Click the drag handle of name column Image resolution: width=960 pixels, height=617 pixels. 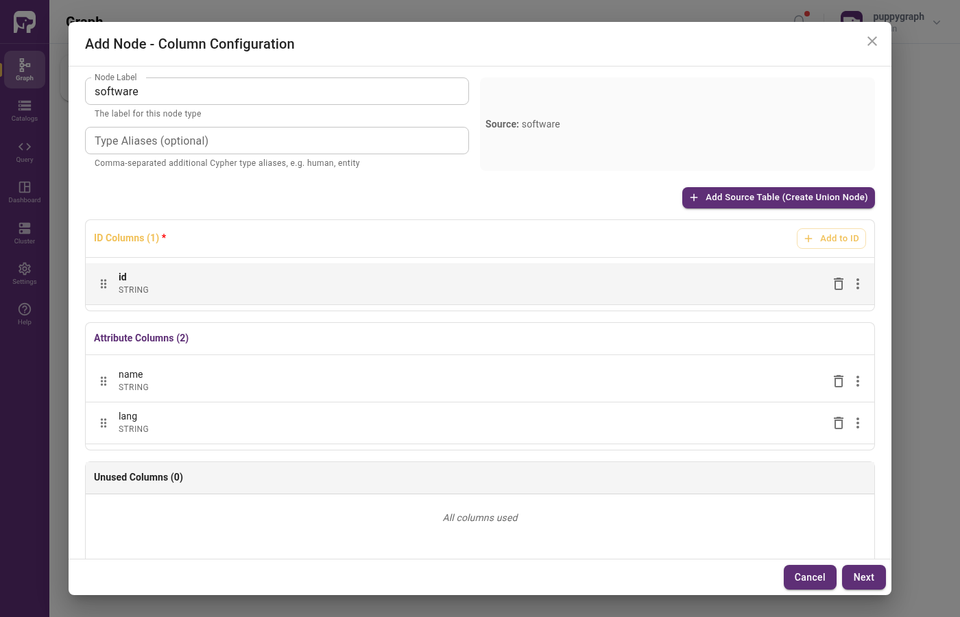tap(104, 381)
